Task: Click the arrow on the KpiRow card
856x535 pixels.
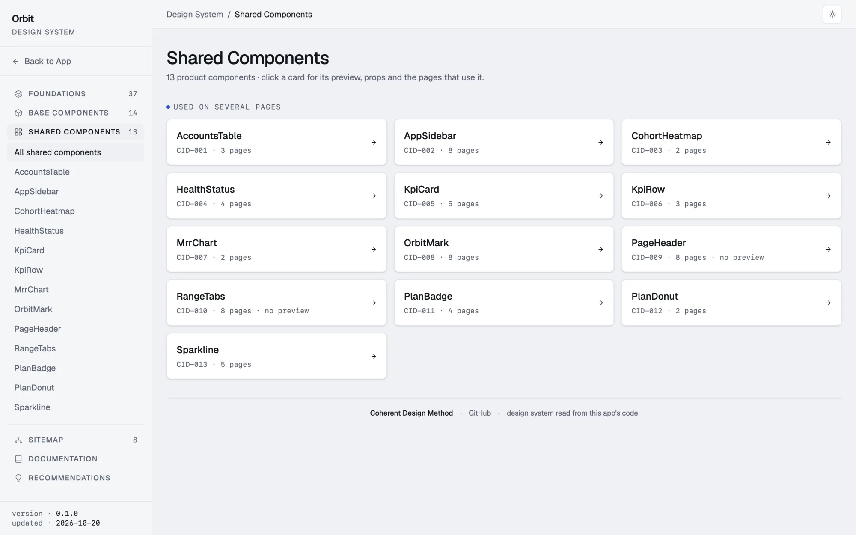Action: point(829,196)
